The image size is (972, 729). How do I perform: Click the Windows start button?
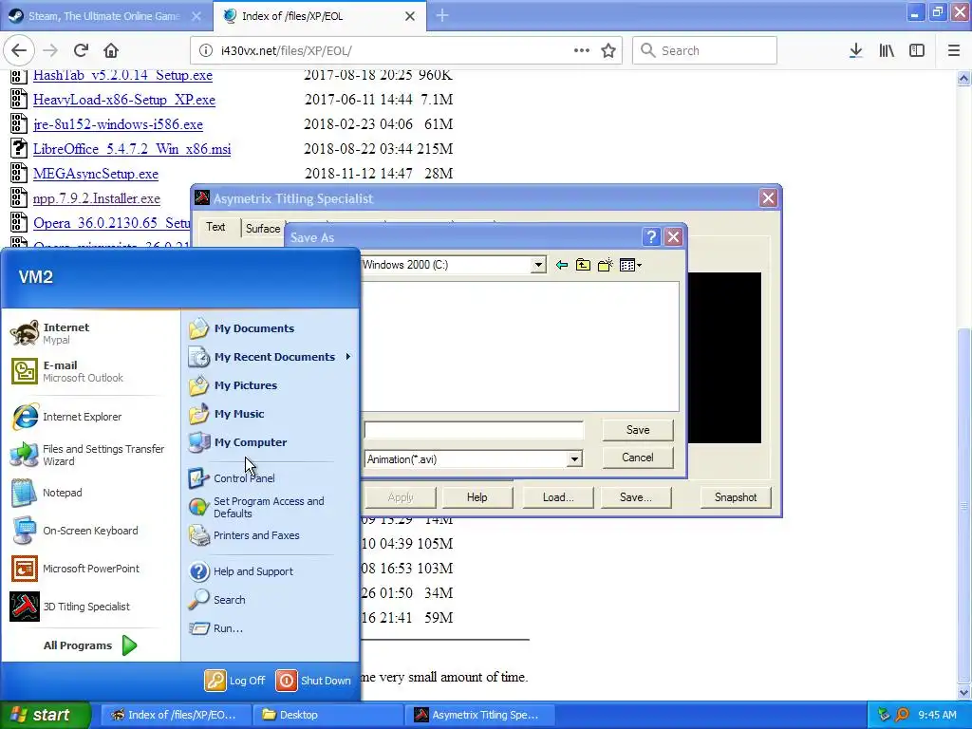point(45,715)
